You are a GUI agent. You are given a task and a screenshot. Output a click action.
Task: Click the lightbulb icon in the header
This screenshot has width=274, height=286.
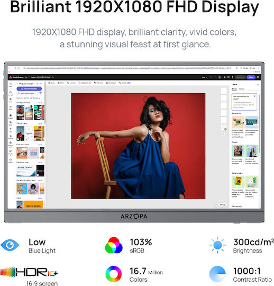(225, 77)
